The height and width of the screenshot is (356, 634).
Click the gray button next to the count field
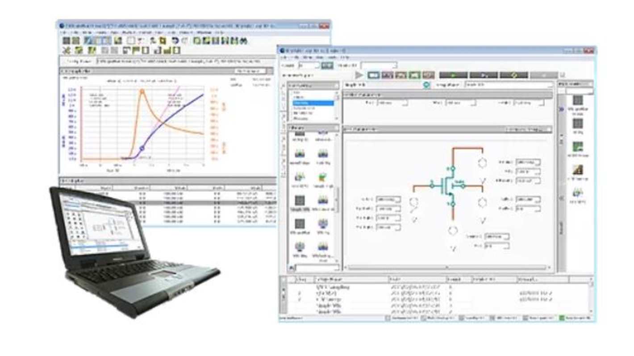(x=327, y=66)
